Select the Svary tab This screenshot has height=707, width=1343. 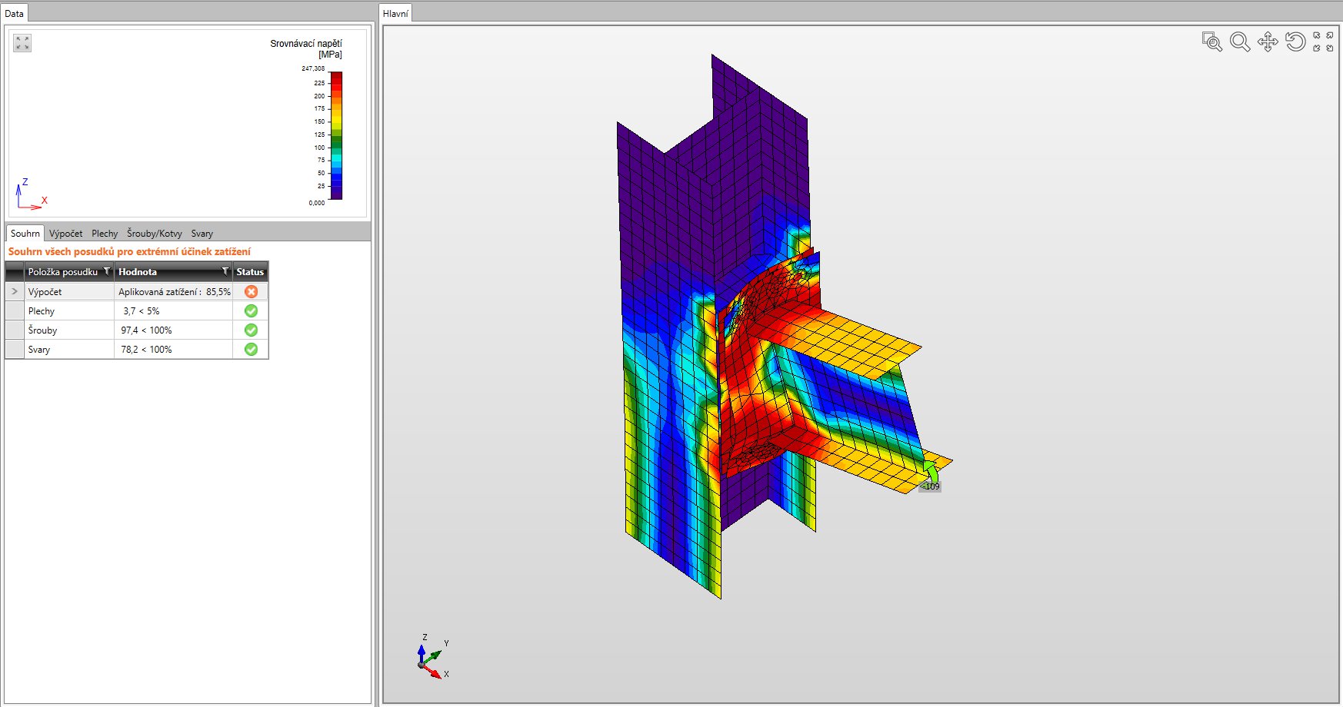pos(202,234)
